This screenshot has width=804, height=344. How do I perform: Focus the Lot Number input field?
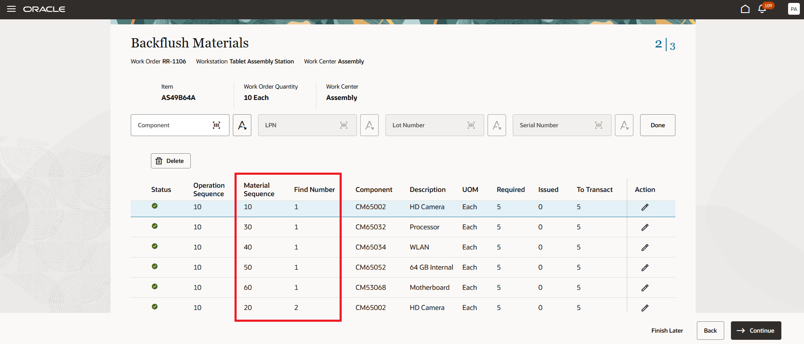coord(435,125)
